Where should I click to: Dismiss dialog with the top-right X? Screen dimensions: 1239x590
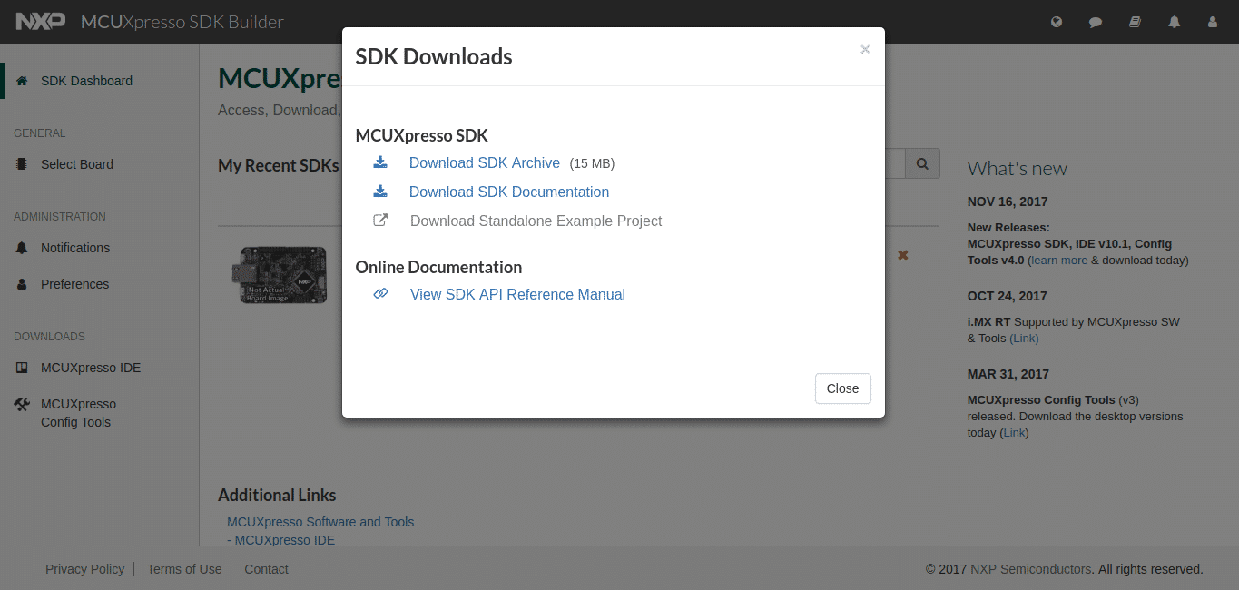(865, 50)
